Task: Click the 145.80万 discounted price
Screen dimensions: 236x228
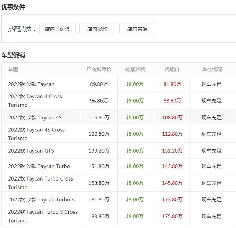Action: [172, 183]
